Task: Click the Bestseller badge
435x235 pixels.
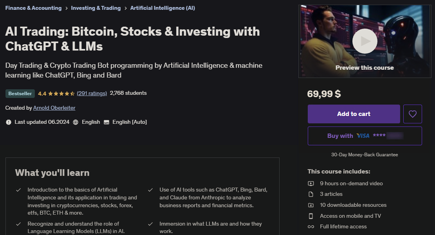Action: (20, 94)
